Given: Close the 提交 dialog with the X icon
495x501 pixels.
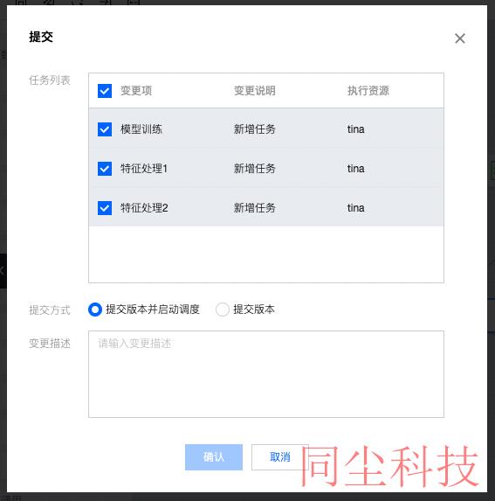Looking at the screenshot, I should pos(459,38).
